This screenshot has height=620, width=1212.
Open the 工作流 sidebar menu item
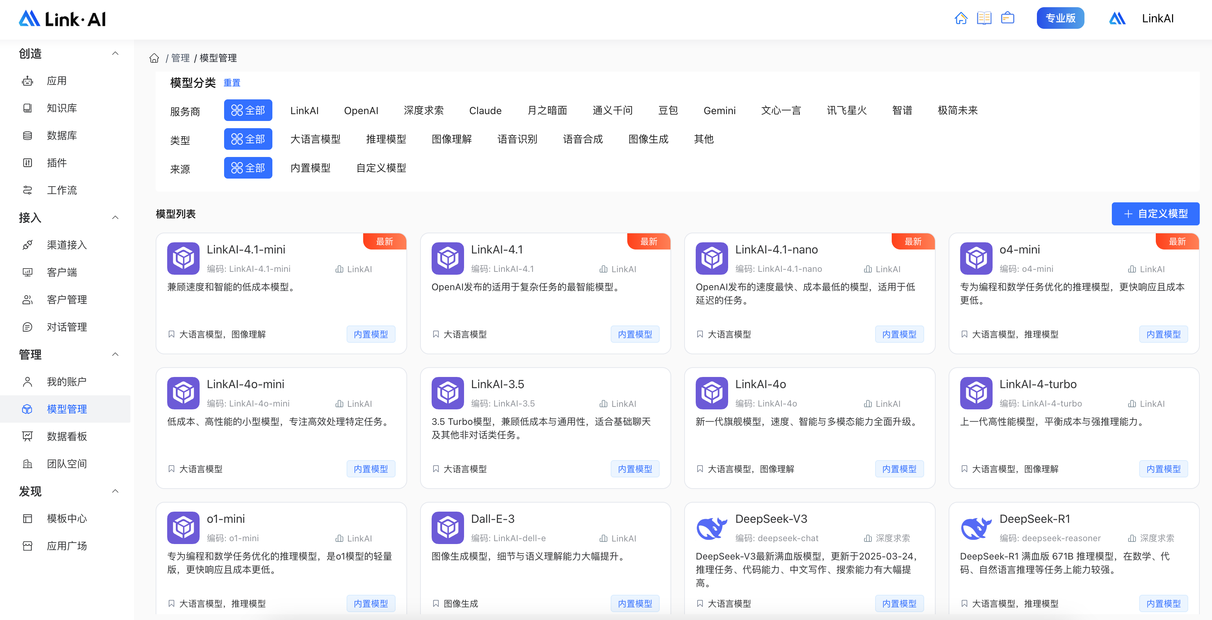click(66, 190)
